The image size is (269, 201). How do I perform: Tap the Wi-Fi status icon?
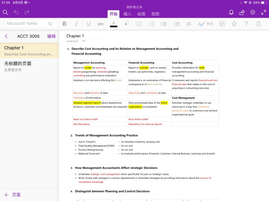[246, 3]
